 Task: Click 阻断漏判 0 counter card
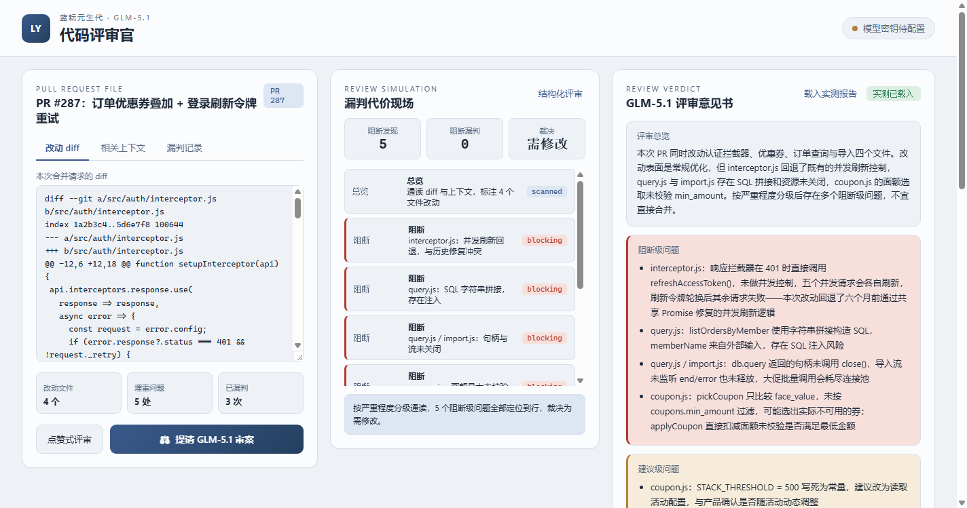click(464, 138)
